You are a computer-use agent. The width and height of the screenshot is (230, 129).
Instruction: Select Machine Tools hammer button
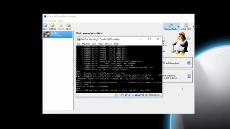pyautogui.click(x=170, y=27)
